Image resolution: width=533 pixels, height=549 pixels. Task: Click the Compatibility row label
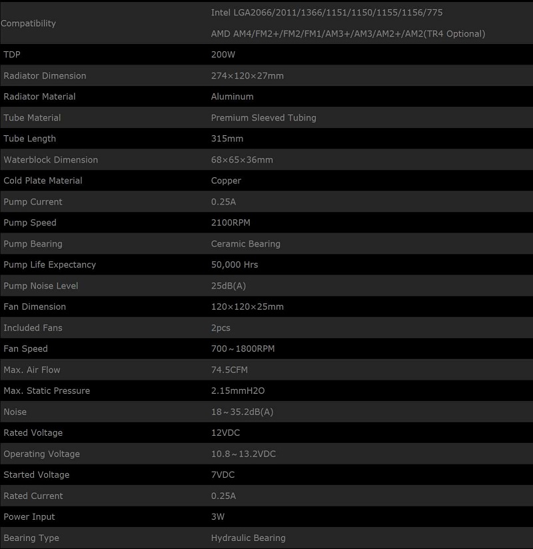point(29,23)
